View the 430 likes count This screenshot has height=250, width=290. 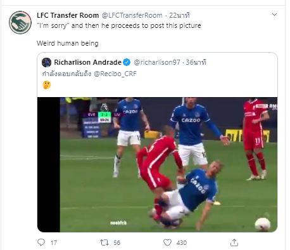click(x=182, y=242)
